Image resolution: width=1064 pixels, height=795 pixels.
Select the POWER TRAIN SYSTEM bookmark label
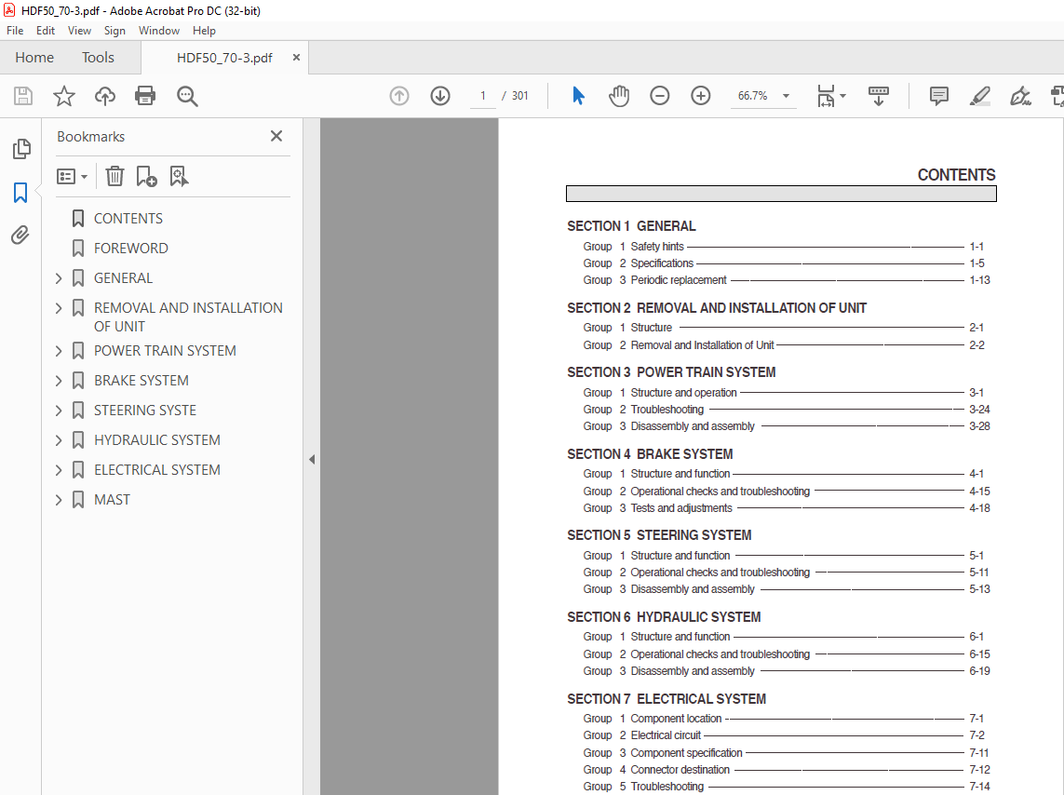[x=165, y=351]
